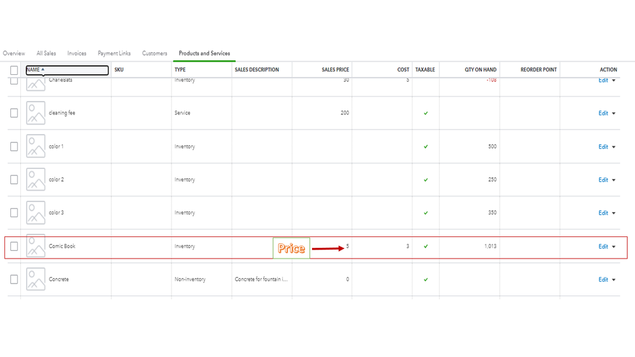
Task: Click the Comic Book item name
Action: coord(62,246)
